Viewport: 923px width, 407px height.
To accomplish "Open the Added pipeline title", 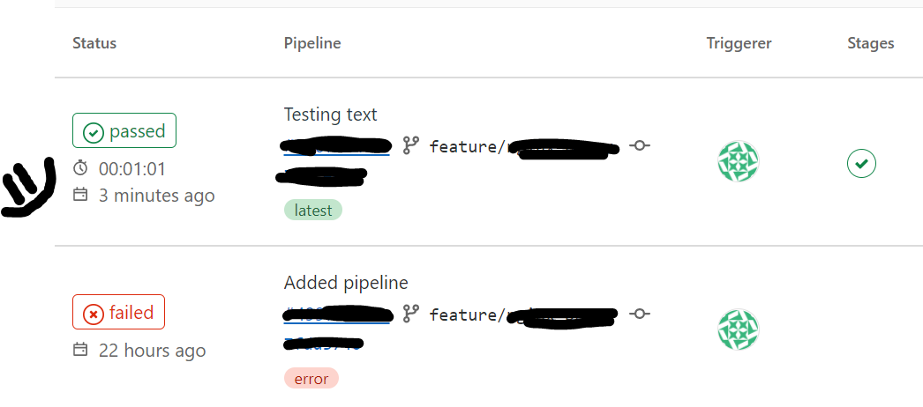I will 346,283.
